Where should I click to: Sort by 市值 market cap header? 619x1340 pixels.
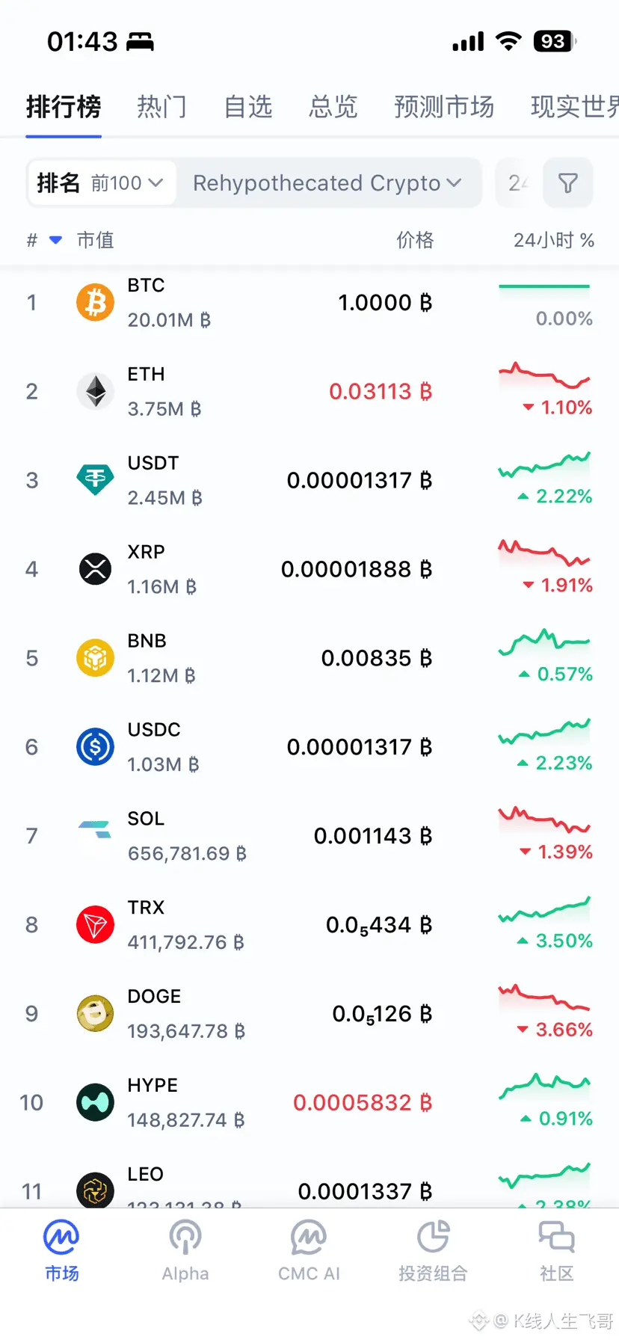pos(96,240)
